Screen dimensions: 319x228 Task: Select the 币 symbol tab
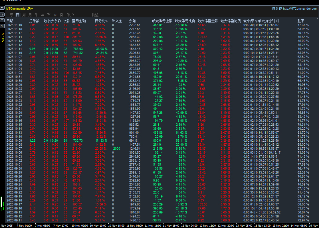[49, 15]
